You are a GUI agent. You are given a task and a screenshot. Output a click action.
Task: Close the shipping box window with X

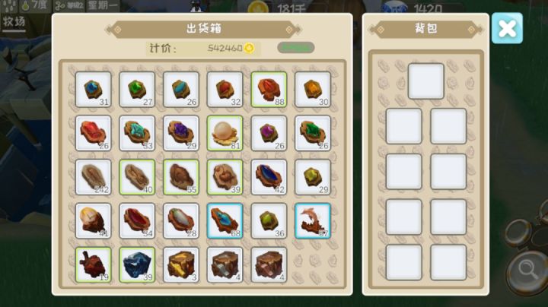coord(507,28)
